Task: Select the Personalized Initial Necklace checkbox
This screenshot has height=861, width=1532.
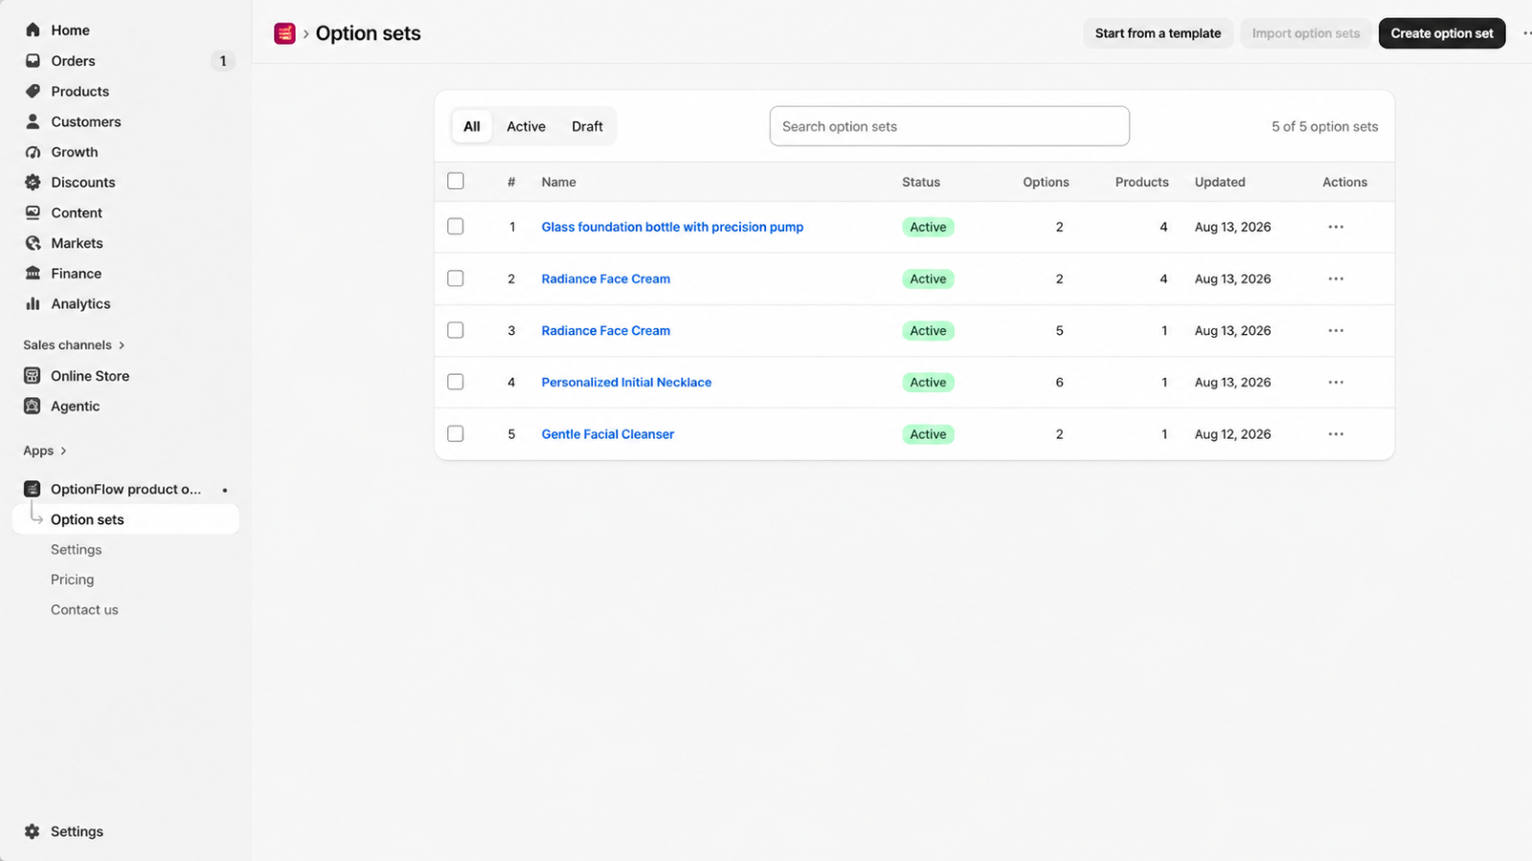Action: click(456, 382)
